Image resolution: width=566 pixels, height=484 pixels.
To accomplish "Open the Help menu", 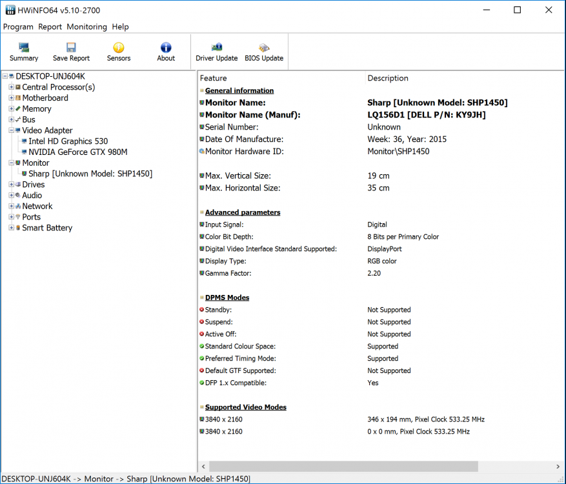I will click(120, 27).
